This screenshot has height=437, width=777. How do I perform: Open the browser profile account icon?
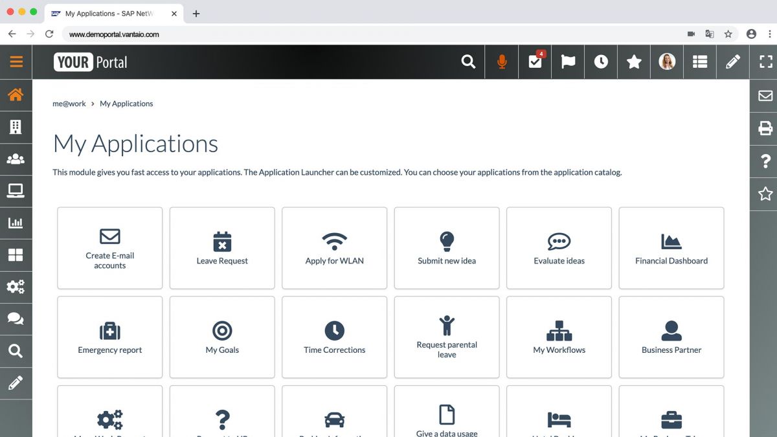751,34
